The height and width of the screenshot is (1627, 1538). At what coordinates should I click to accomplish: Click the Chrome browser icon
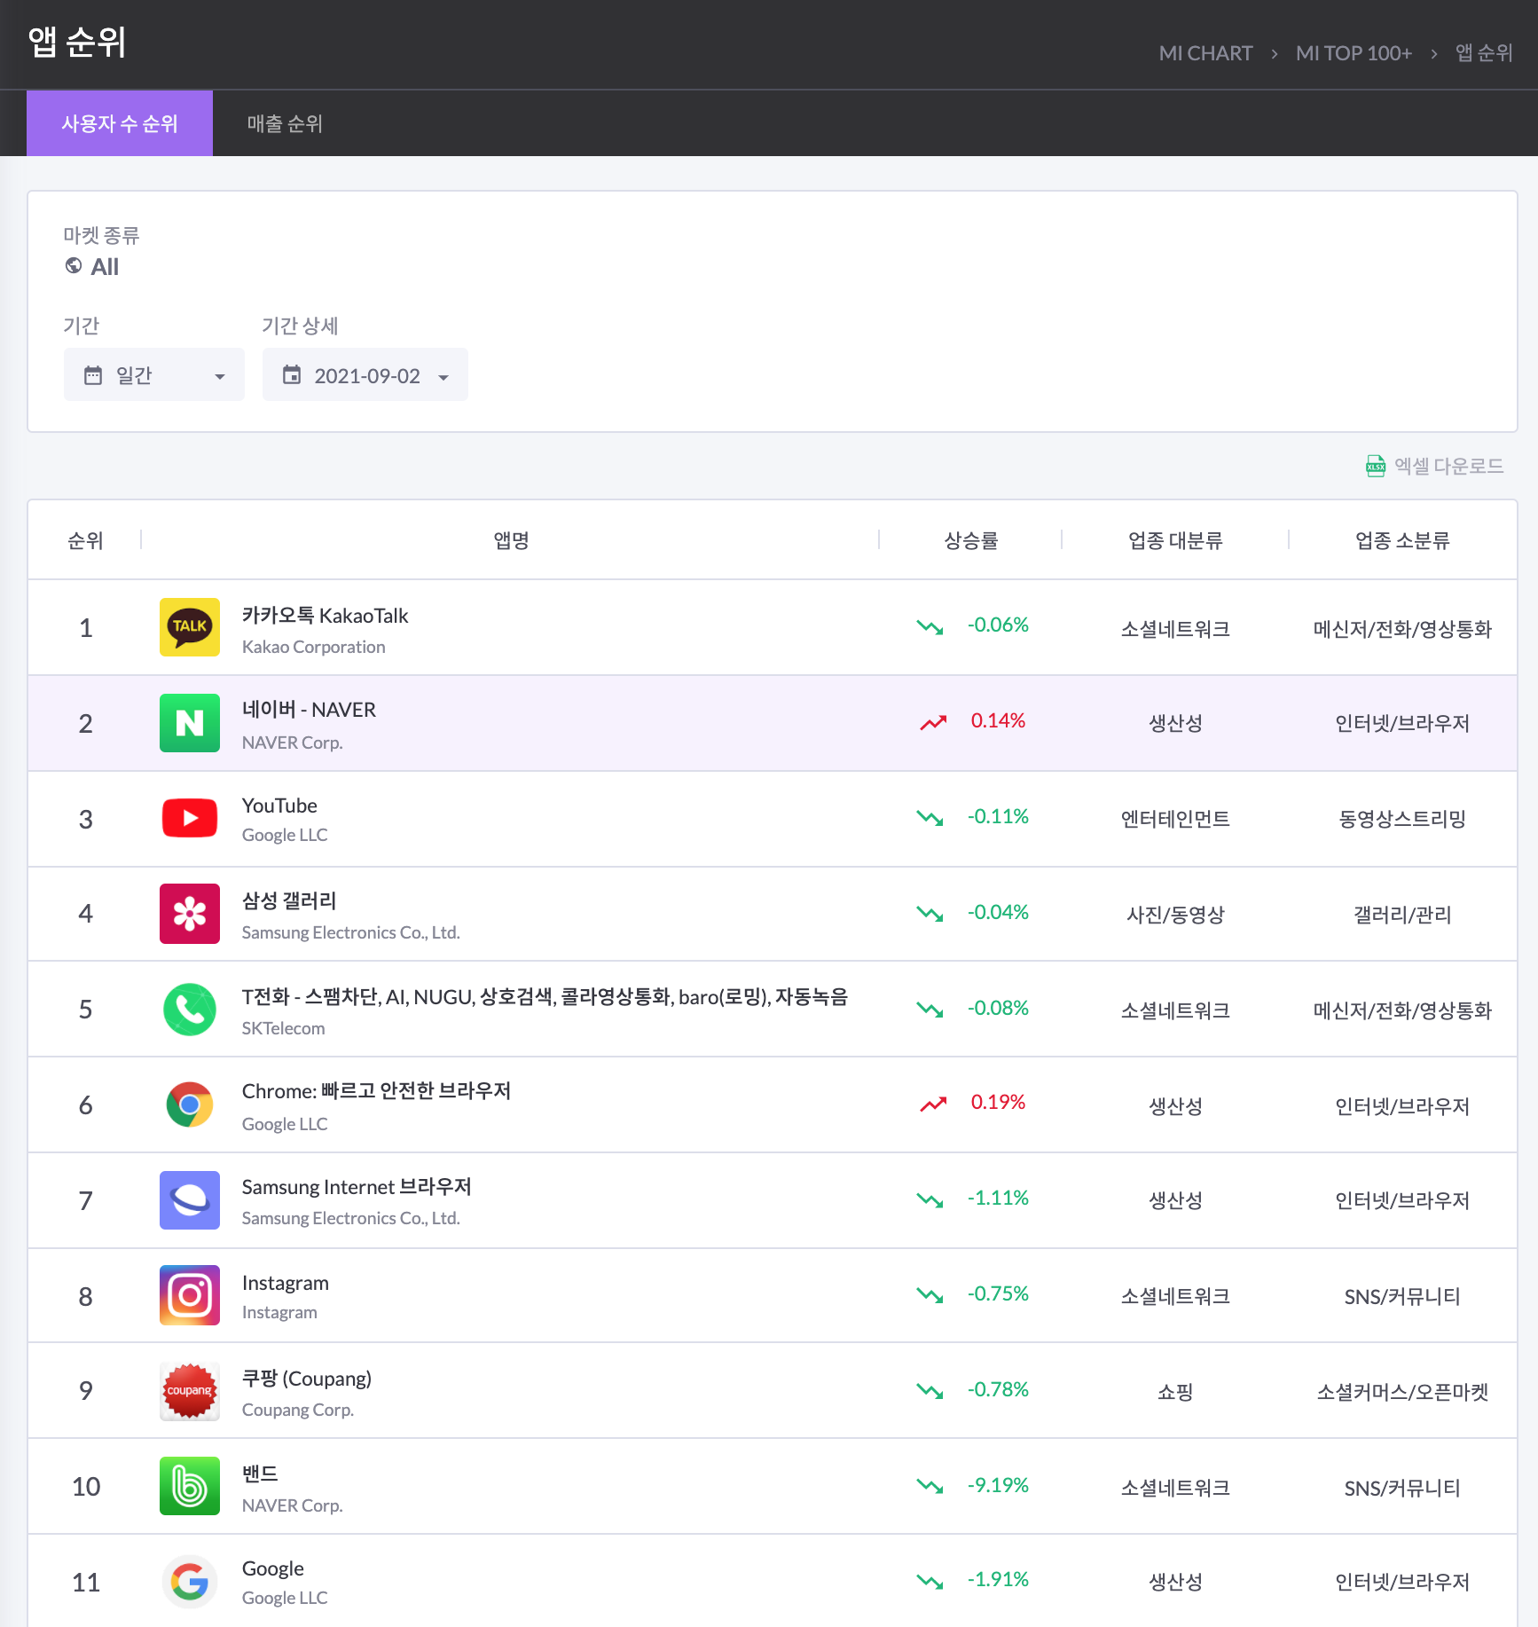pyautogui.click(x=190, y=1105)
